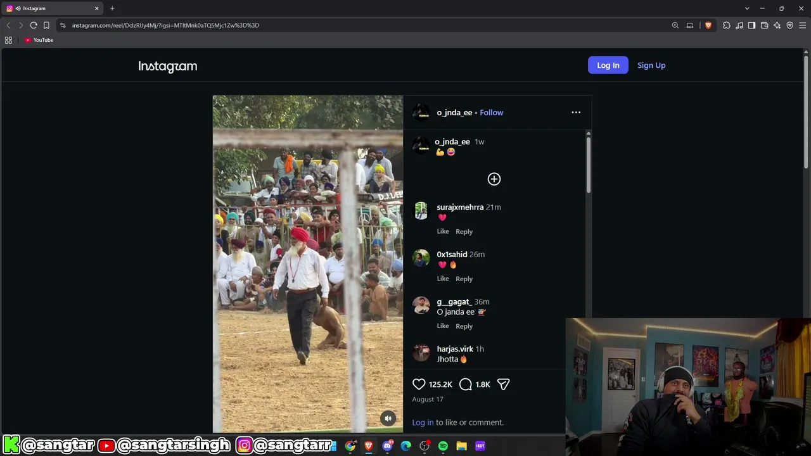Like the reel with the heart icon
The image size is (811, 456).
419,384
